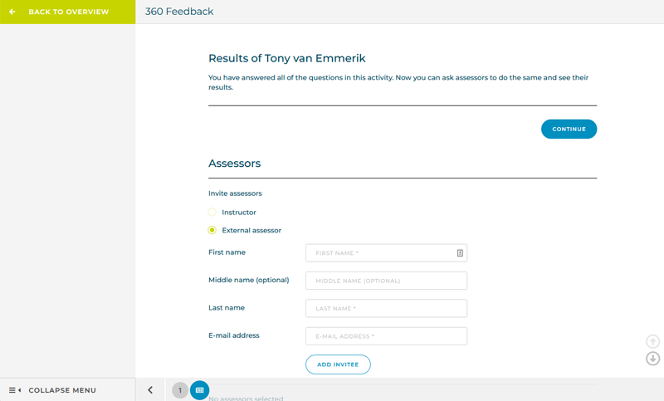Select the Instructor radio option

(x=212, y=213)
